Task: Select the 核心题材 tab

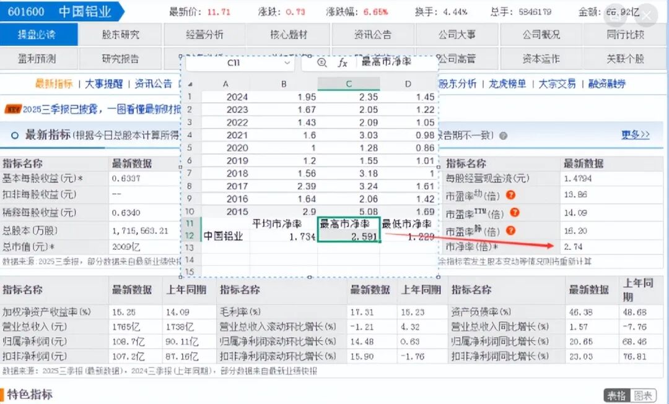Action: click(289, 35)
